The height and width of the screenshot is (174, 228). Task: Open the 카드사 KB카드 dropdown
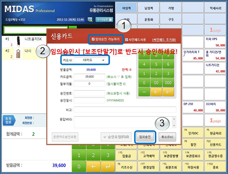(x=89, y=60)
